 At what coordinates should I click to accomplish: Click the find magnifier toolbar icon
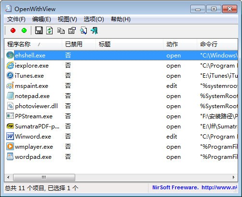pyautogui.click(x=83, y=30)
